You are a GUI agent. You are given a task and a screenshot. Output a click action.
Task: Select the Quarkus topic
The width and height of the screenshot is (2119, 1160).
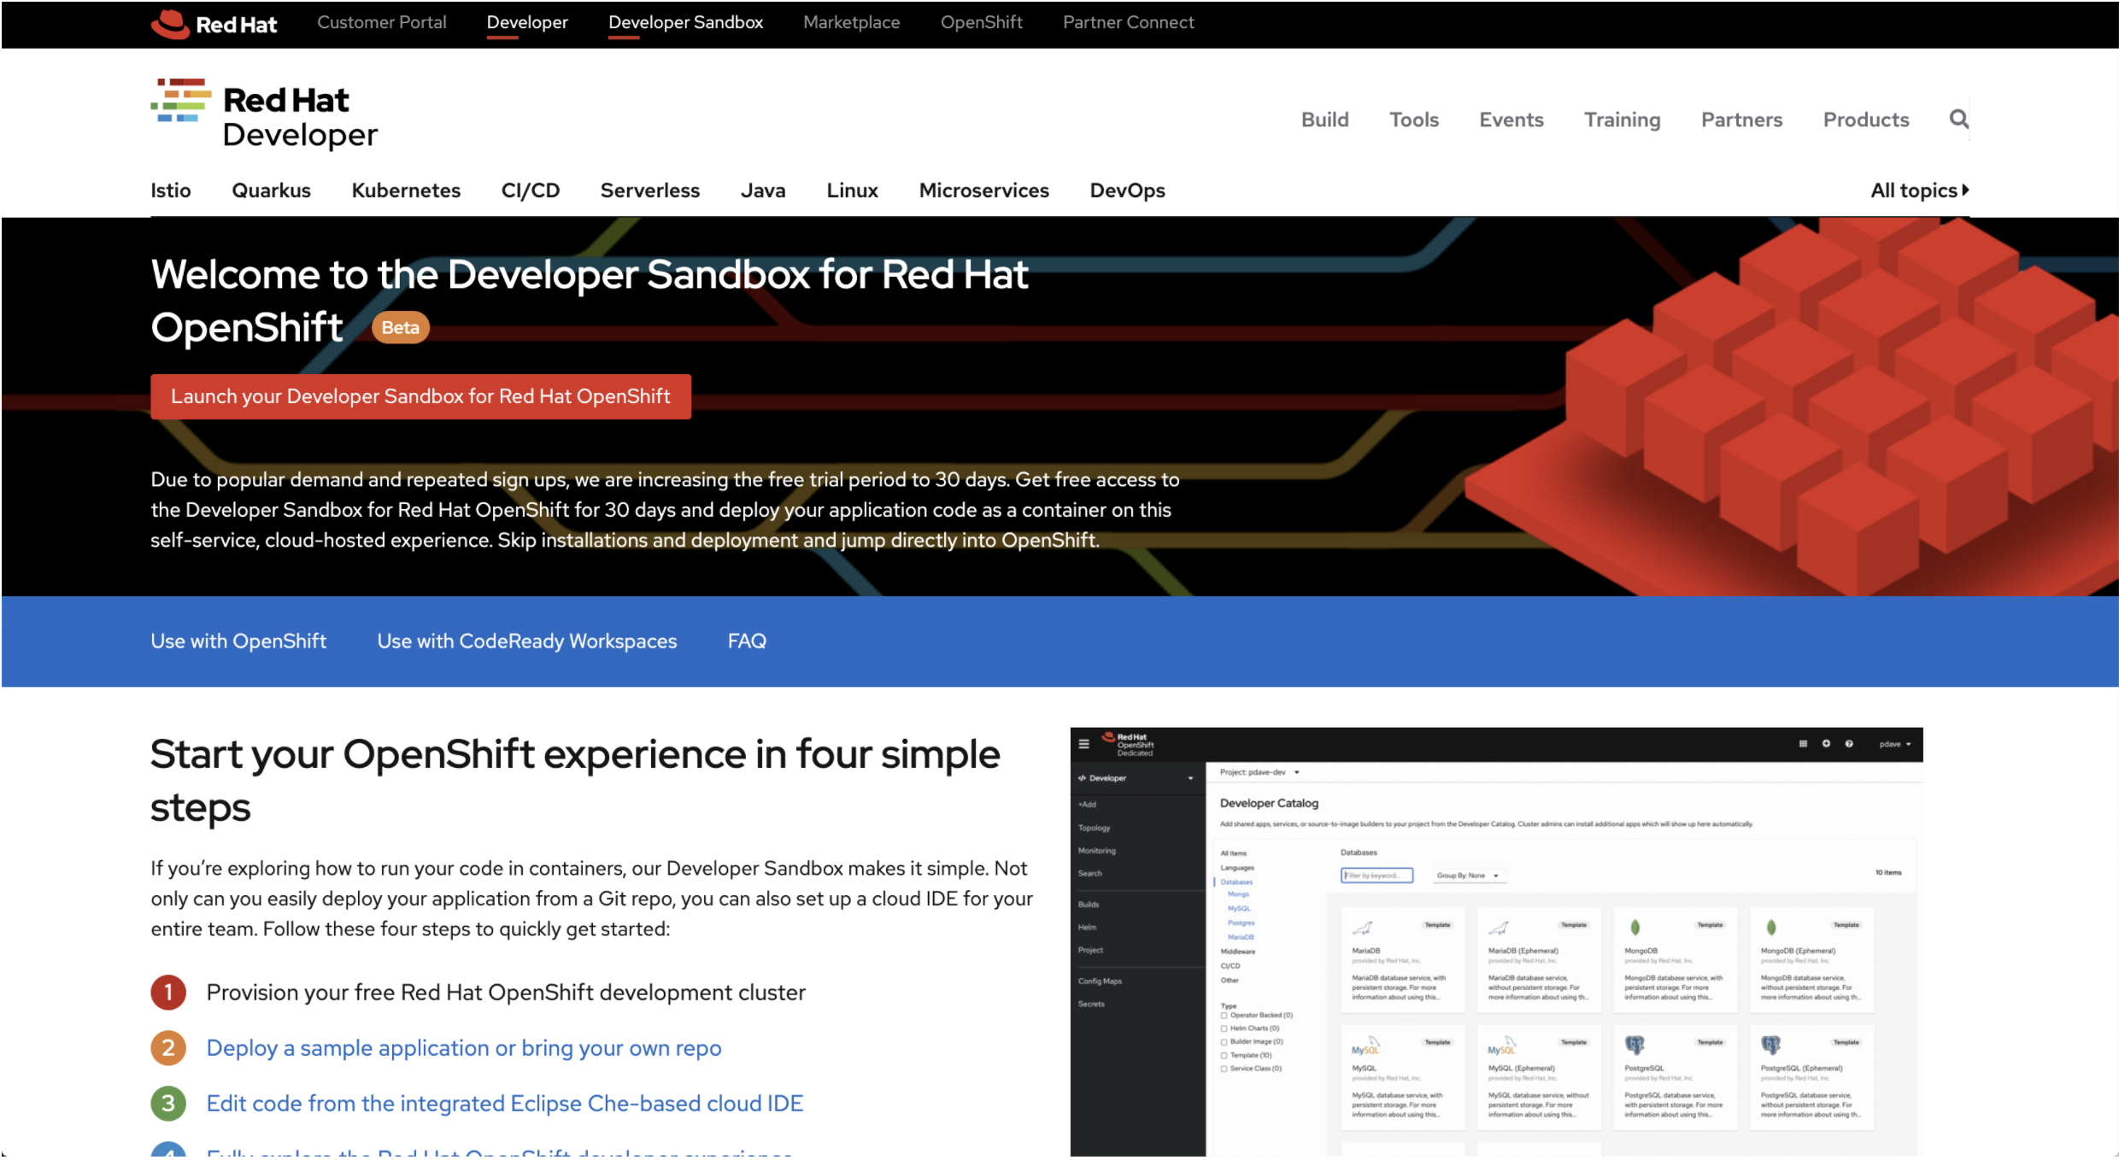[271, 190]
